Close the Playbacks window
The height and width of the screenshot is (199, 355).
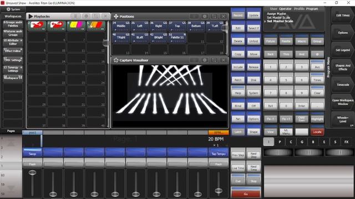[105, 17]
